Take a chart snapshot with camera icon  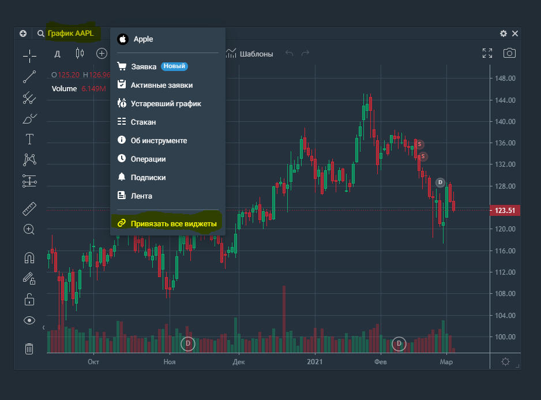click(x=509, y=53)
